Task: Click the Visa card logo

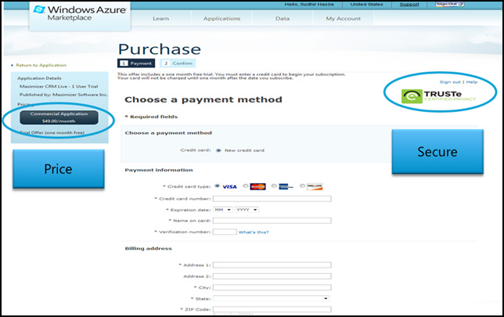Action: [x=229, y=187]
